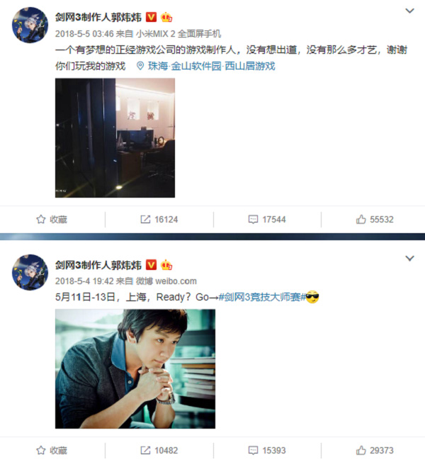Image resolution: width=425 pixels, height=462 pixels.
Task: Favorite the second post via 收藏 star
Action: tap(52, 451)
